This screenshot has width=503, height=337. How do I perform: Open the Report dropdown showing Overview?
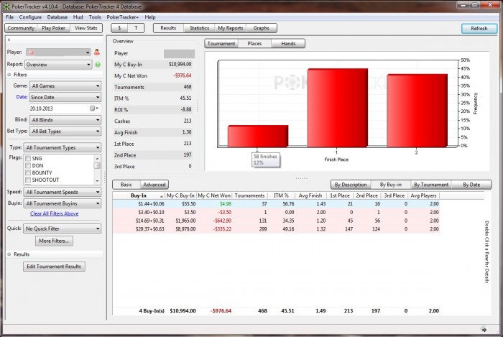pos(58,65)
